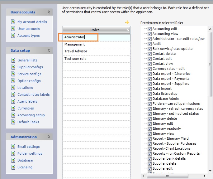Click the yellow plus add role icon
This screenshot has width=213, height=179.
127,22
